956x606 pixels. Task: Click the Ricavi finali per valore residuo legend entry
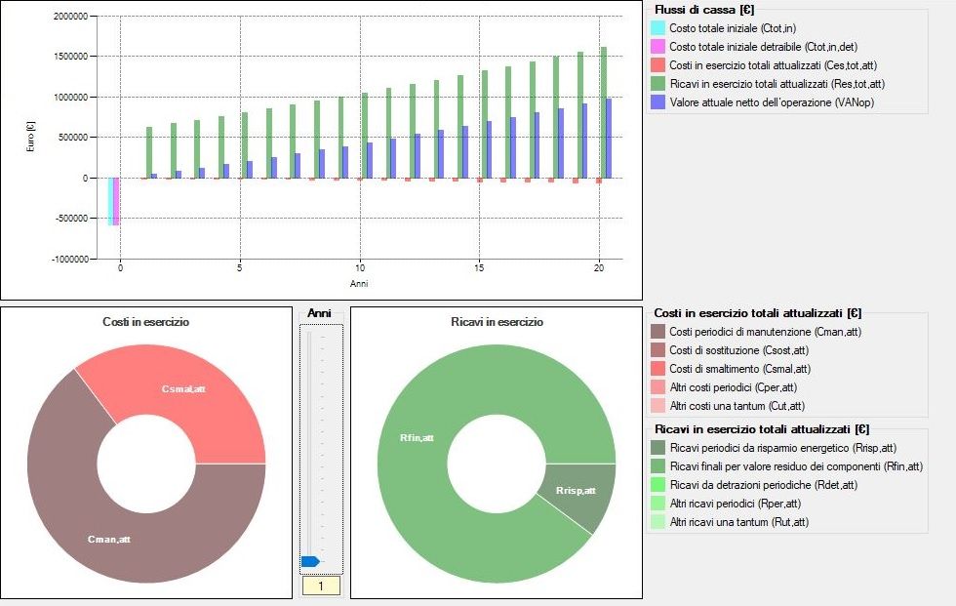click(796, 466)
